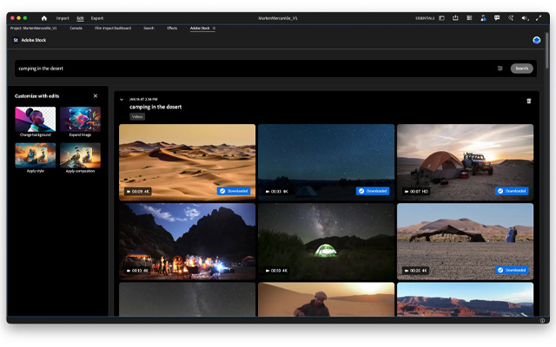
Task: Select the Apply composition edit thumbnail
Action: pos(80,155)
